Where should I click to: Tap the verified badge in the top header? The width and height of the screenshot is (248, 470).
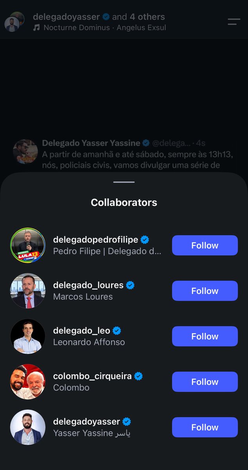coord(106,17)
